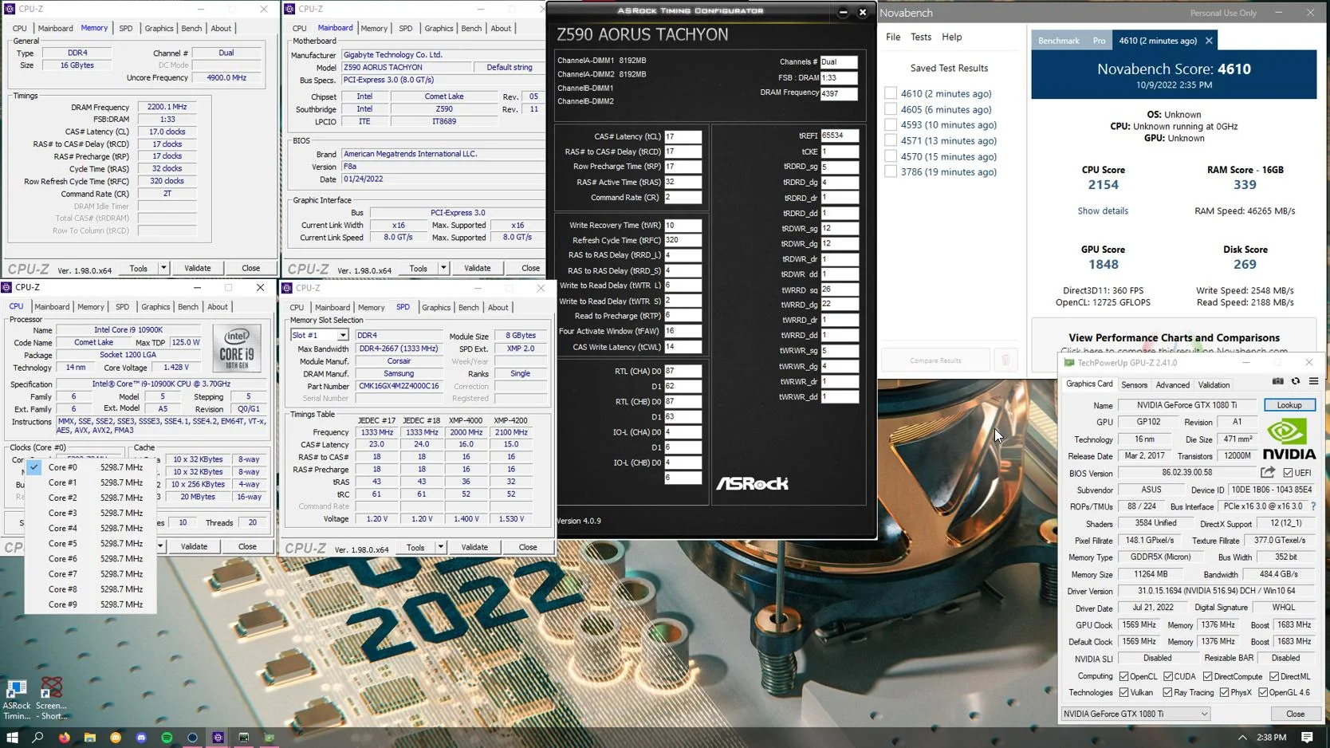Show hidden system tray icons chevron
Viewport: 1330px width, 748px height.
[1242, 738]
